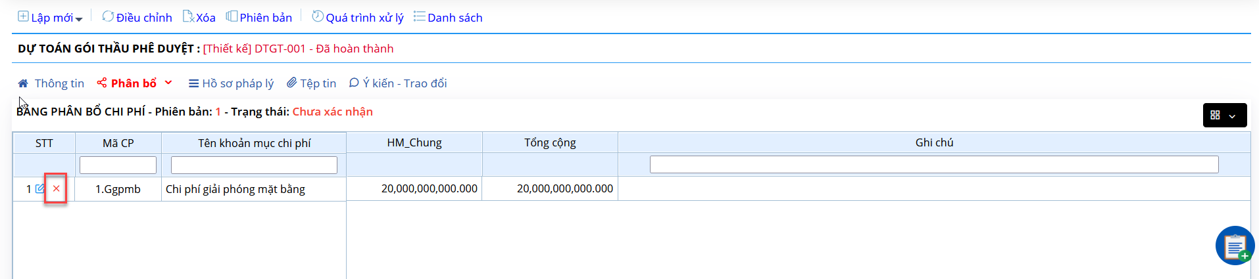1259x279 pixels.
Task: Expand the black grid view dropdown
Action: tap(1225, 115)
